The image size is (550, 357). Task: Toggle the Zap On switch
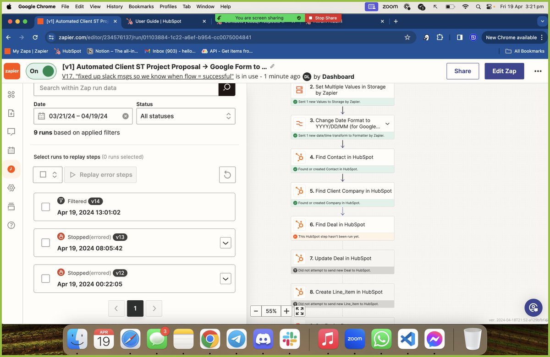coord(42,71)
